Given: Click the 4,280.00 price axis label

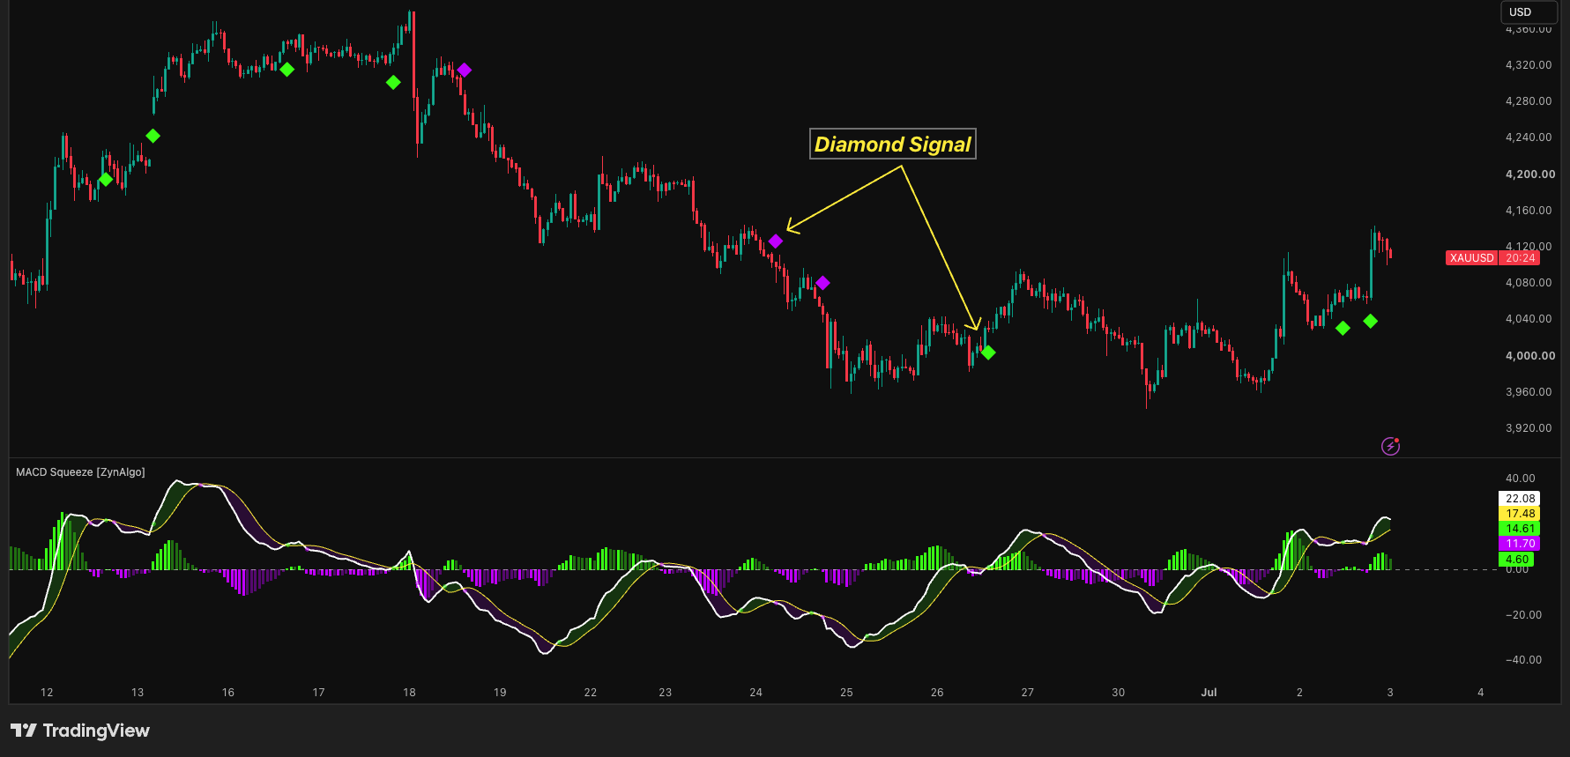Looking at the screenshot, I should [x=1529, y=101].
